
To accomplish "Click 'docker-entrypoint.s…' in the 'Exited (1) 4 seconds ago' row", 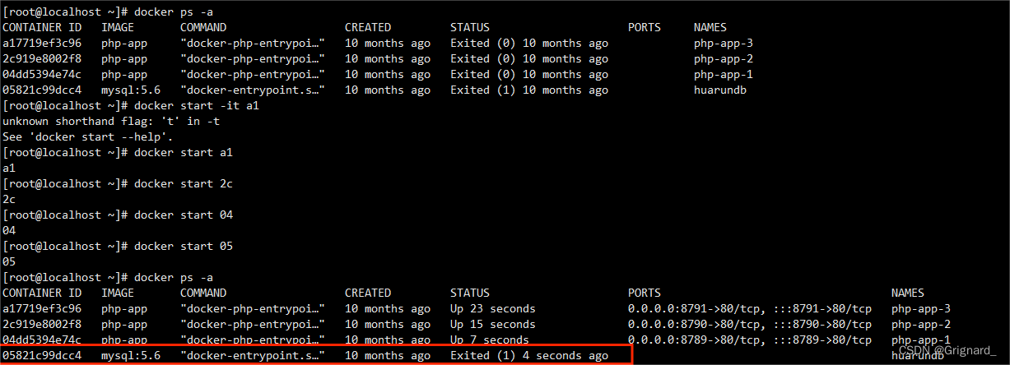I will 253,355.
